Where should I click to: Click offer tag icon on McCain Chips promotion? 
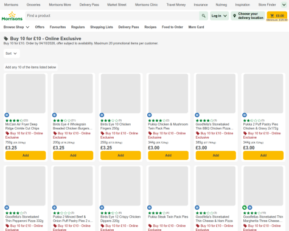coord(7,133)
